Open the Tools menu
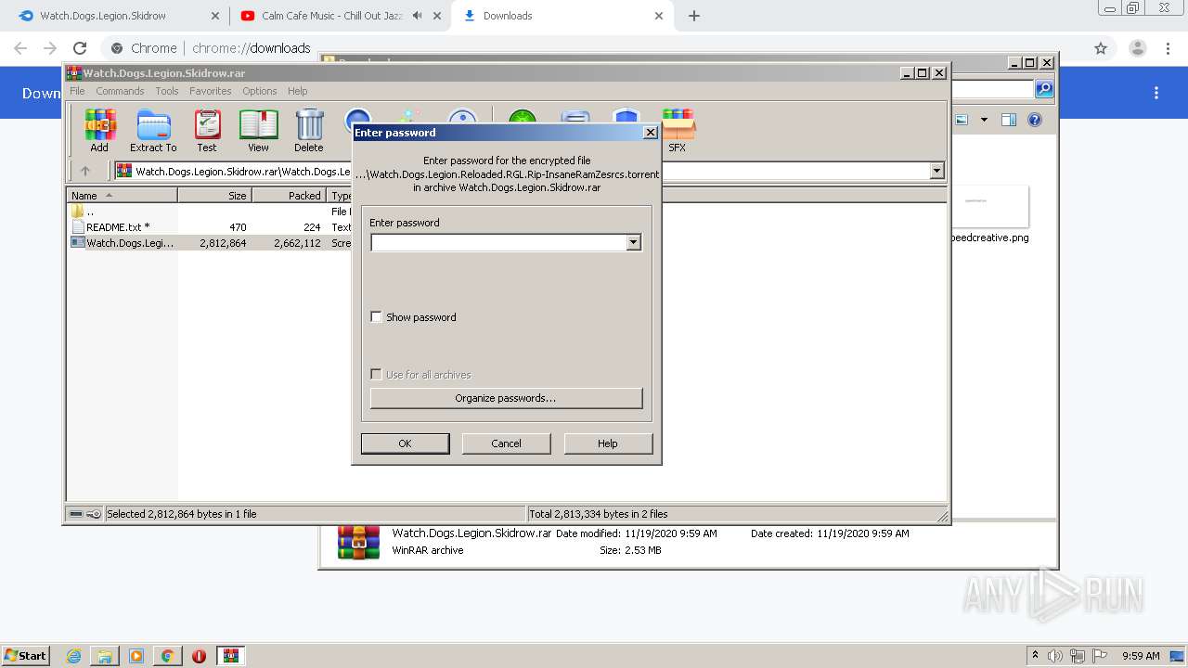Screen dimensions: 1188x668 coord(167,91)
